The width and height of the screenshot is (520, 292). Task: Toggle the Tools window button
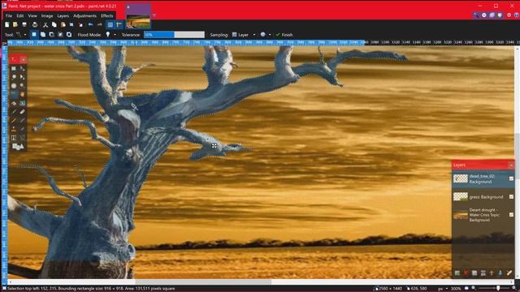pos(476,15)
